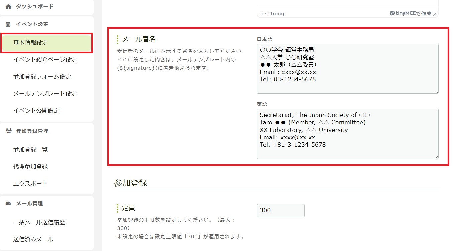The width and height of the screenshot is (454, 251).
Task: Click the calendar icon beside イベント設定
Action: (x=8, y=24)
